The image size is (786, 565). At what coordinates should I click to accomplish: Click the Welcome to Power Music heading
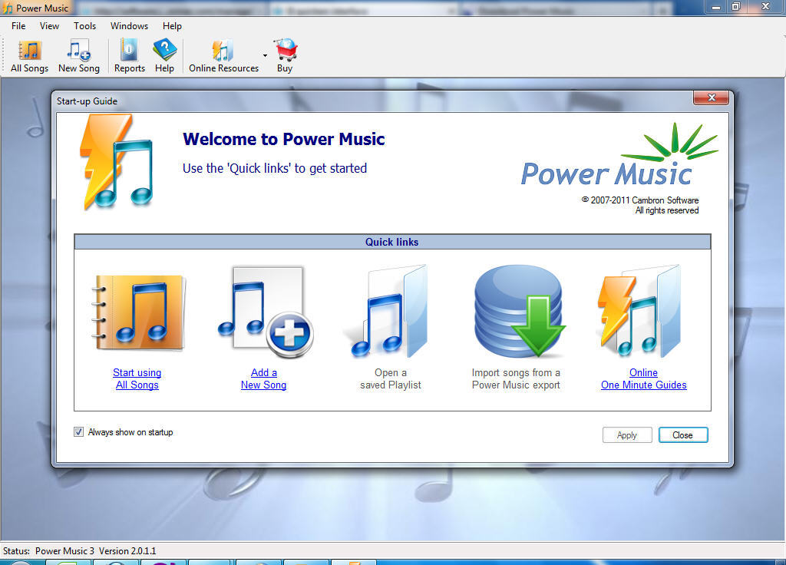pyautogui.click(x=284, y=139)
